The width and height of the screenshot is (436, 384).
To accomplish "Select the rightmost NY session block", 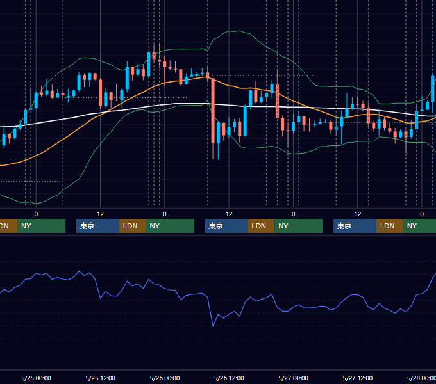I will coord(419,226).
